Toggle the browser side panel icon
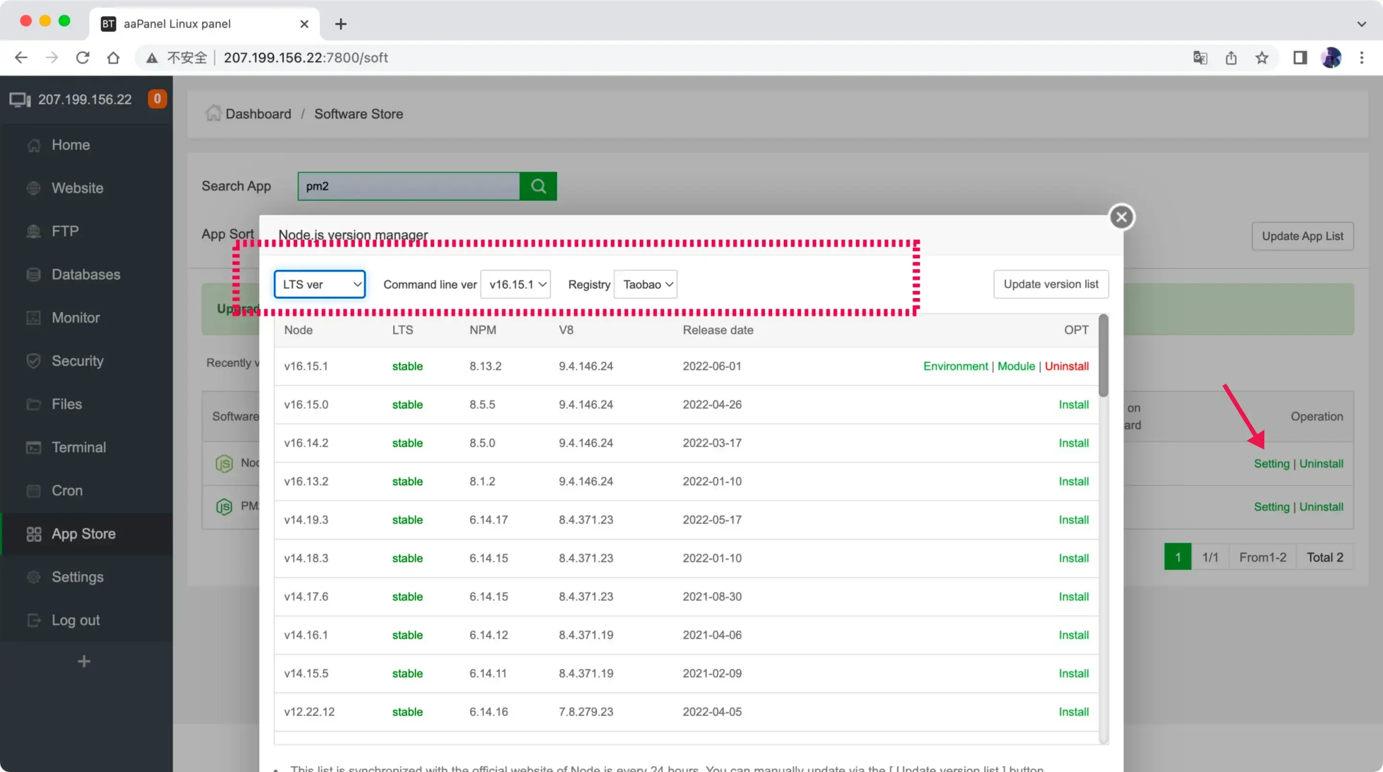The image size is (1383, 772). [x=1300, y=58]
